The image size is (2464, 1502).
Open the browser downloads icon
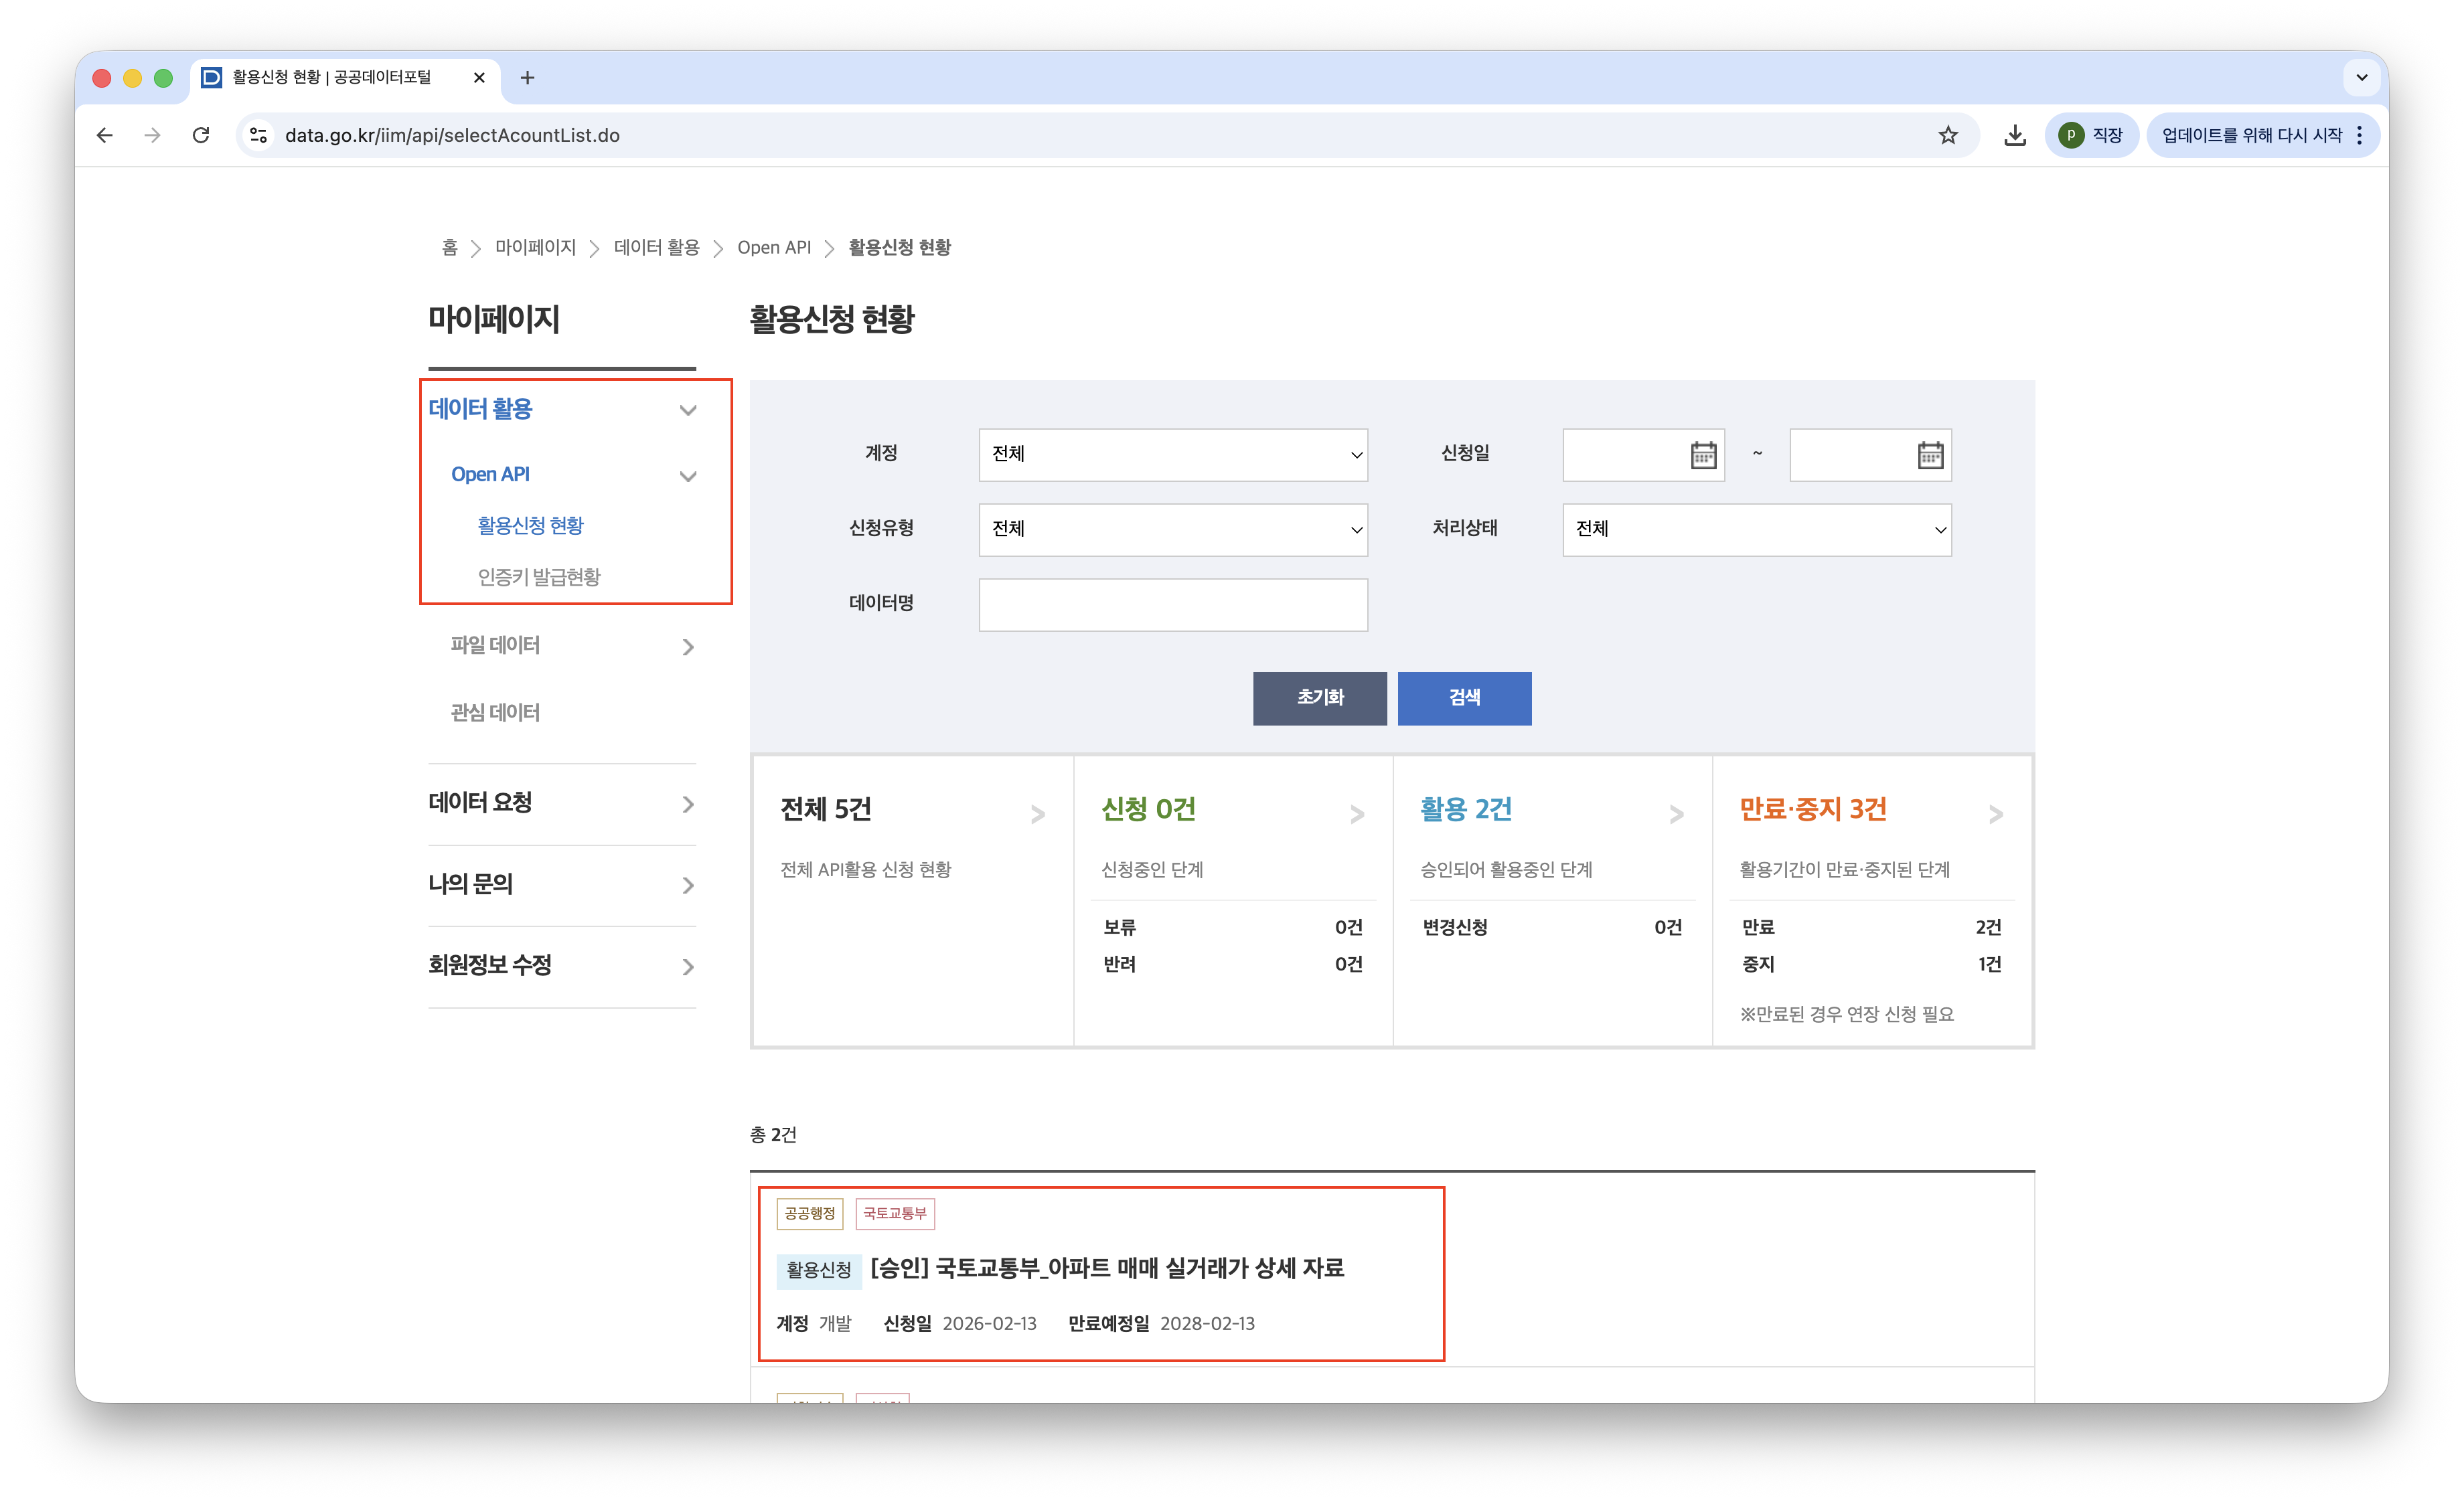2015,135
